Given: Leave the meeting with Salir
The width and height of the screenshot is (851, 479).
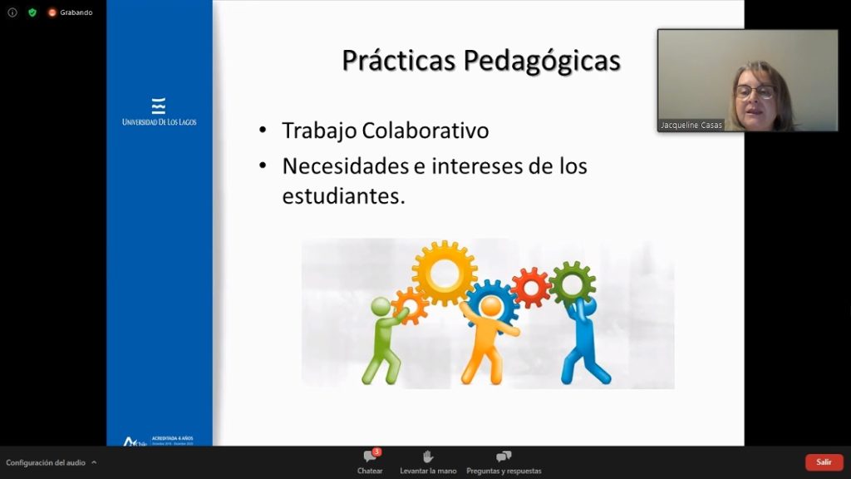Looking at the screenshot, I should (x=824, y=462).
